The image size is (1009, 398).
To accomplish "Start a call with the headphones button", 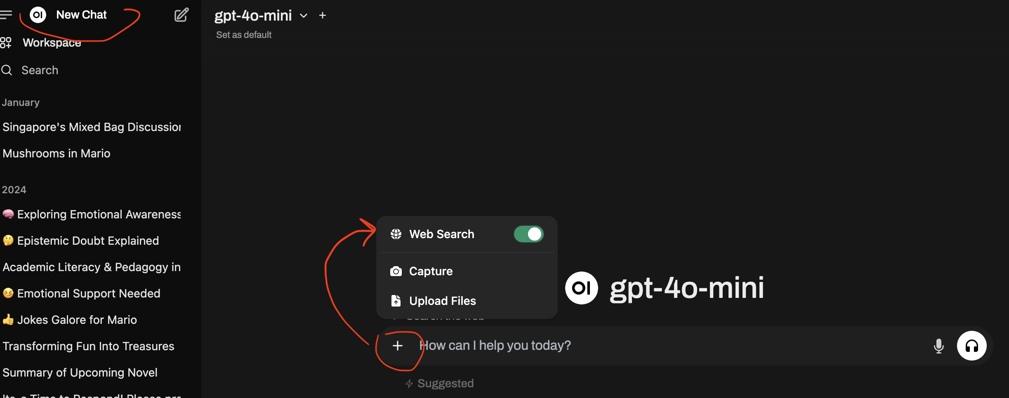I will [971, 346].
